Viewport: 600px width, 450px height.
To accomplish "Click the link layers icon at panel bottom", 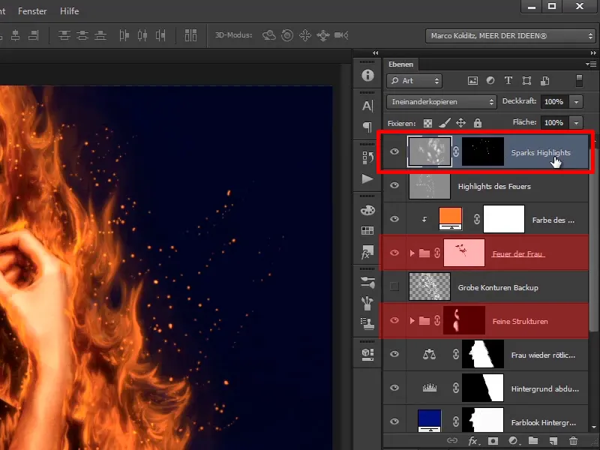I will click(452, 441).
